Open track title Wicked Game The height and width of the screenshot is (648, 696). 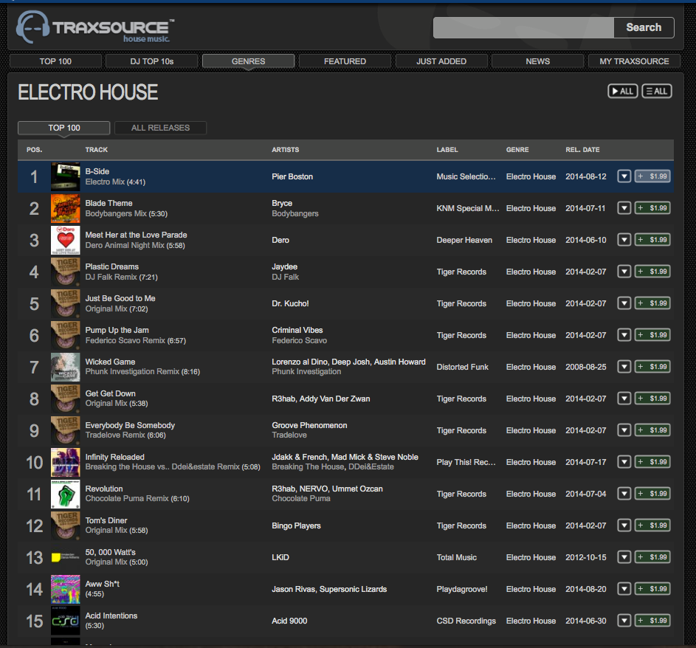110,362
